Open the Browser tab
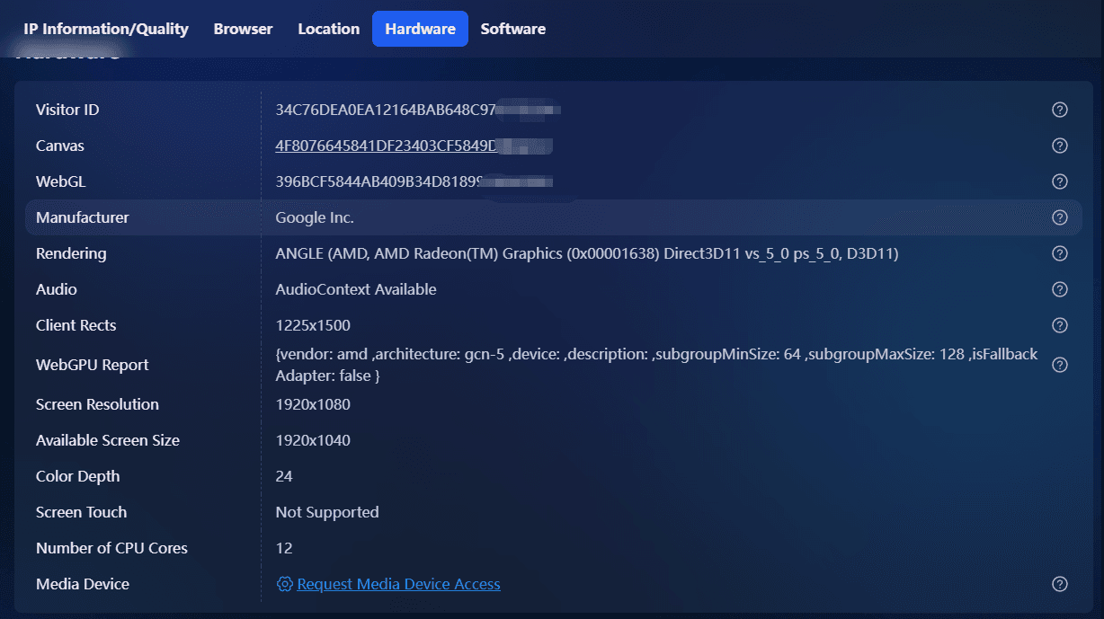 [x=243, y=29]
